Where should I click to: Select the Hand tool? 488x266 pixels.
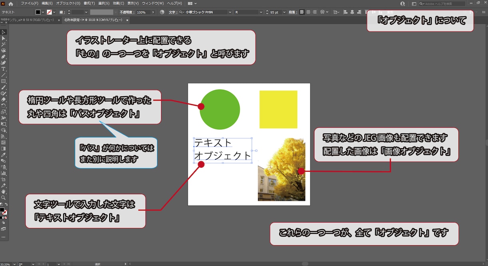[4, 191]
